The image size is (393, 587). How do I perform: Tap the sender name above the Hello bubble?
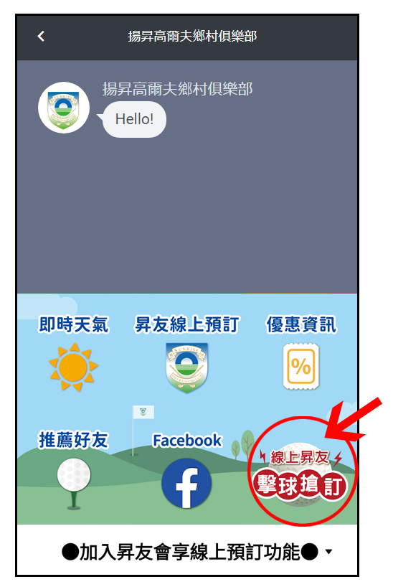coord(177,89)
